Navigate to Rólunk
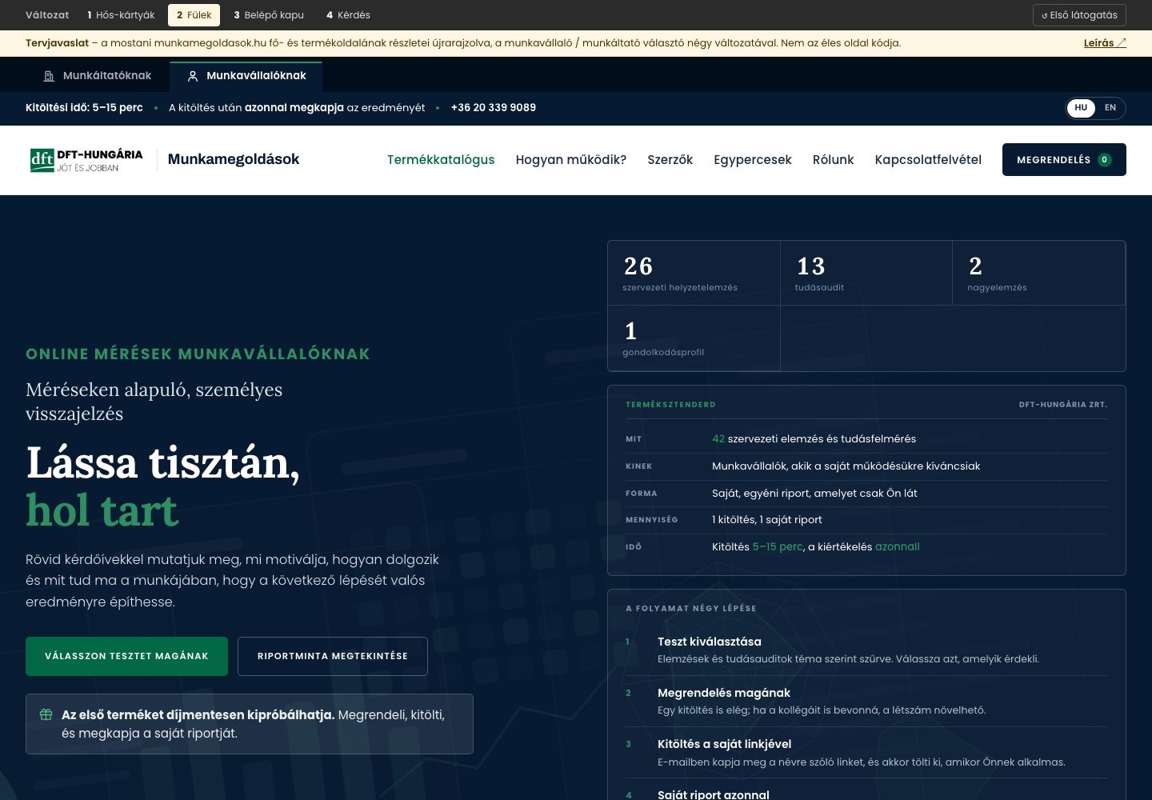Screen dimensions: 1152x800 [x=833, y=160]
